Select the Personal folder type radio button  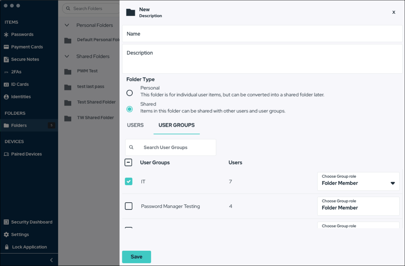click(x=129, y=93)
